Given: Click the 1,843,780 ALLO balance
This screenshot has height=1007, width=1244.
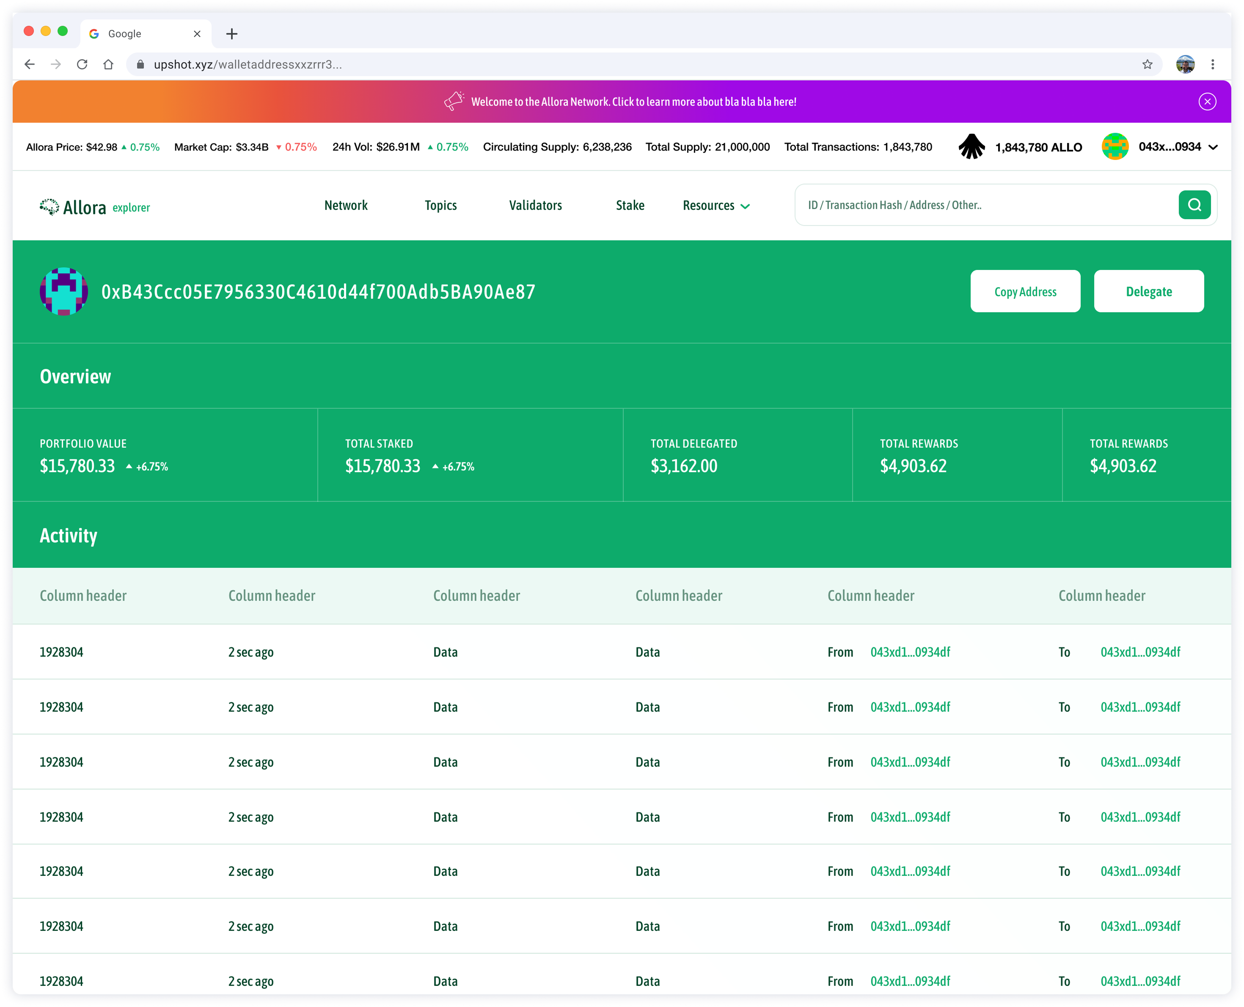Looking at the screenshot, I should [x=1039, y=147].
